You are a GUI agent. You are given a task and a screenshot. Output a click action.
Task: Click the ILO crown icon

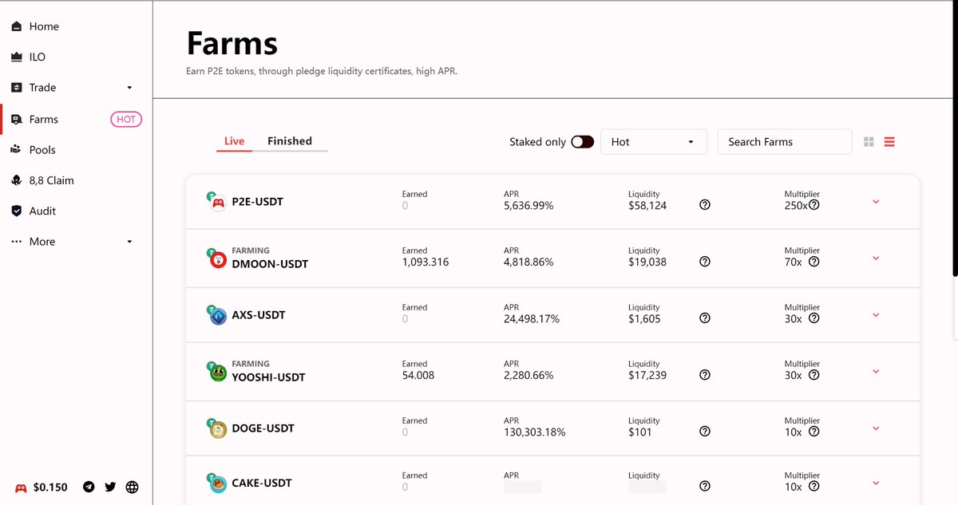tap(17, 57)
